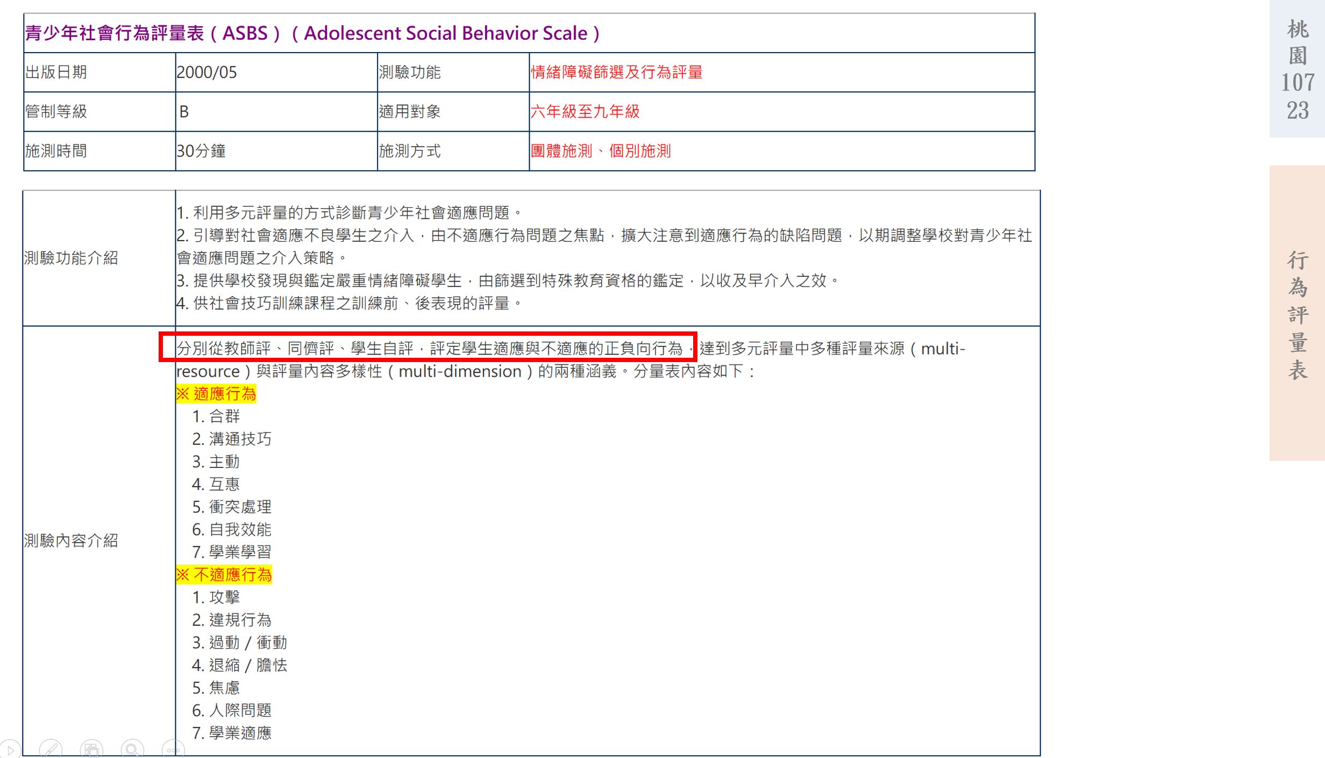Select the red 情緒障礙篩選及行為評量 text
The height and width of the screenshot is (758, 1325).
pyautogui.click(x=616, y=72)
